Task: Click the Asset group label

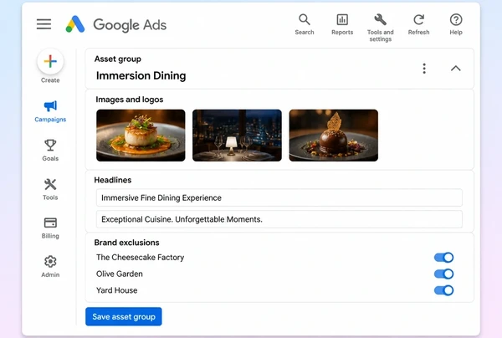Action: tap(117, 59)
